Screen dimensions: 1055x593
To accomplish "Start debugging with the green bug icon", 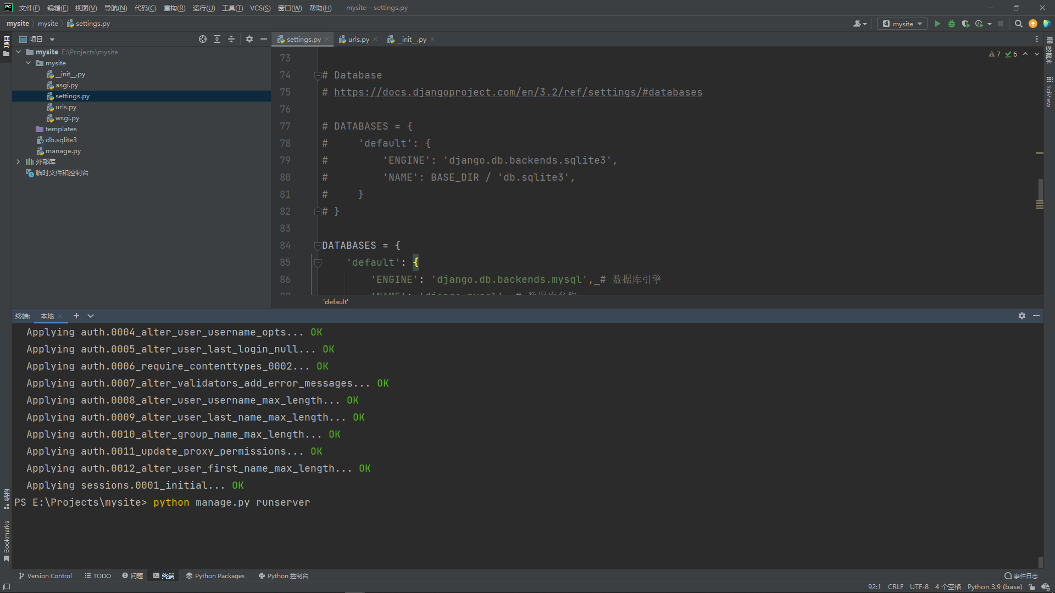I will coord(952,24).
